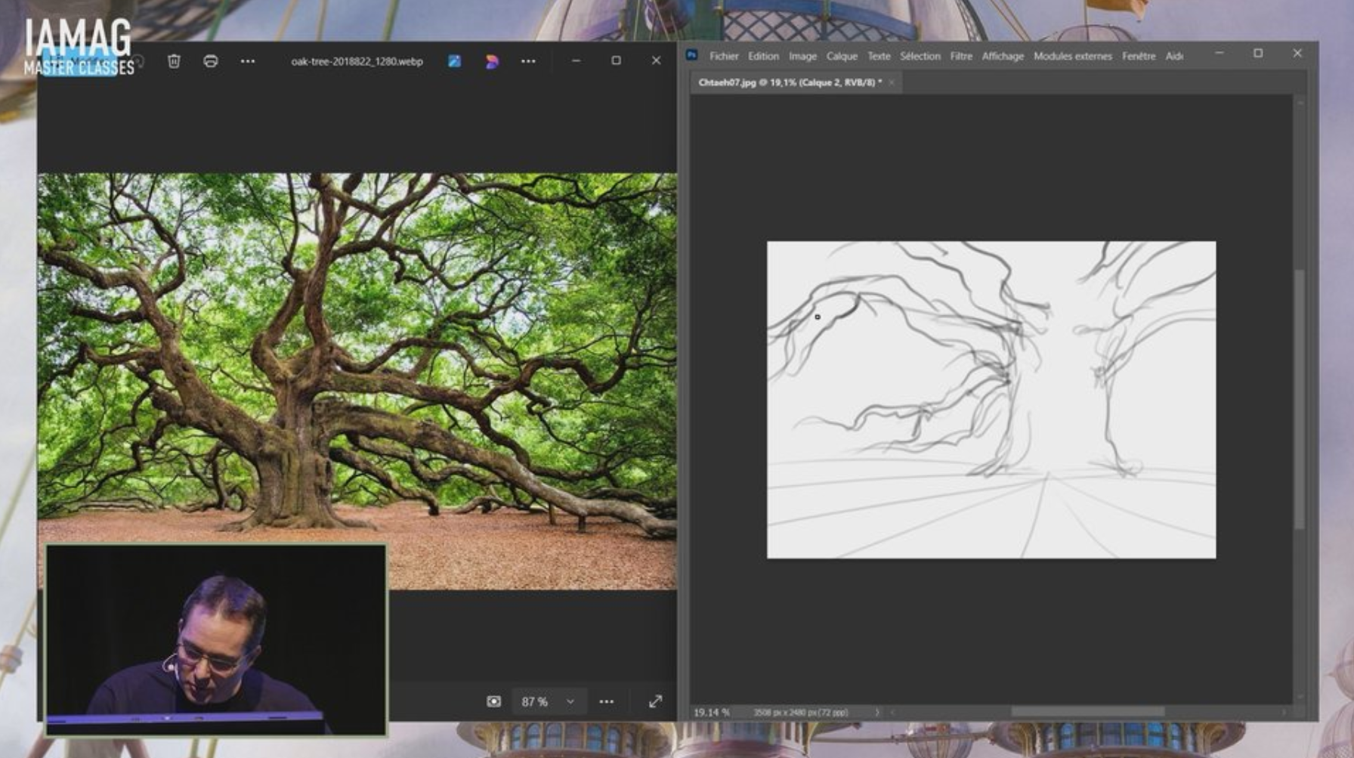Screen dimensions: 1354x758
Task: Select the Chtaeh07.jpg document tab
Action: click(789, 82)
